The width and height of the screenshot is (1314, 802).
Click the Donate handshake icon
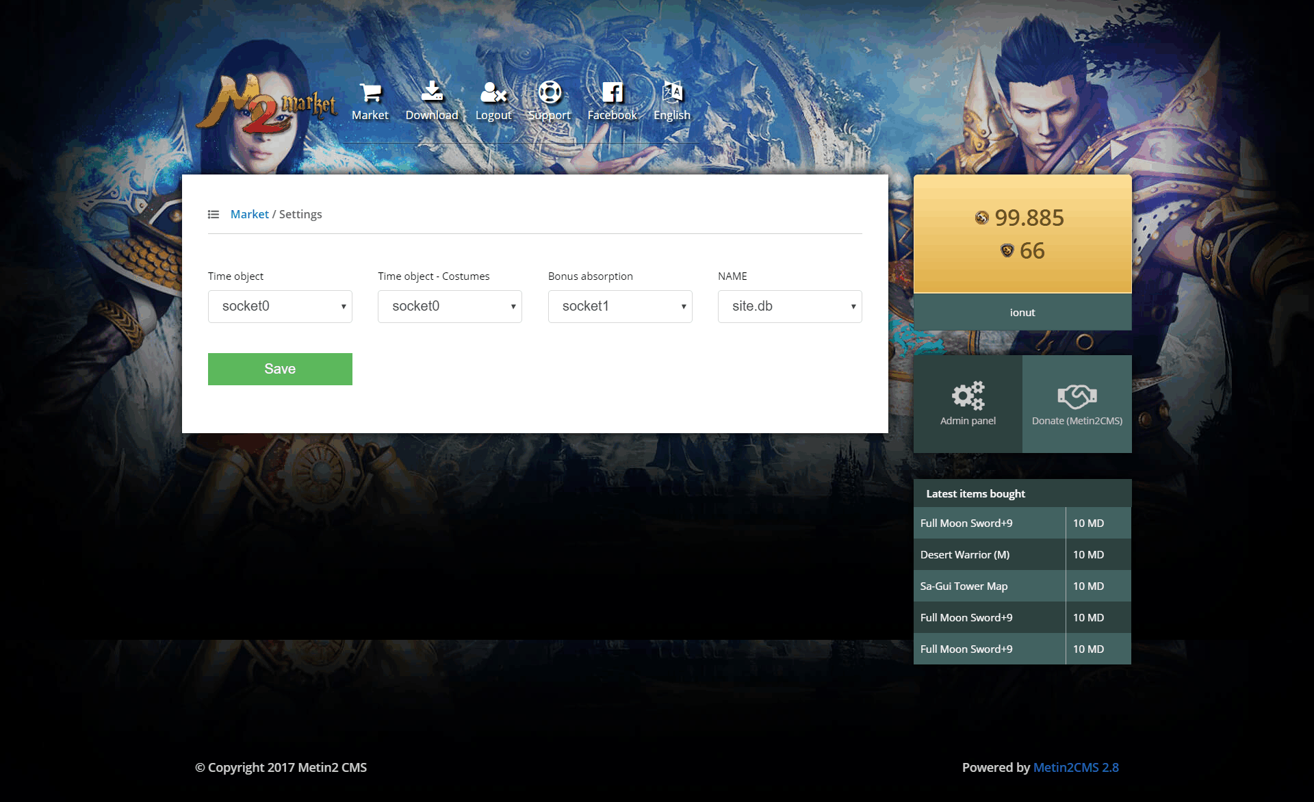click(1077, 396)
